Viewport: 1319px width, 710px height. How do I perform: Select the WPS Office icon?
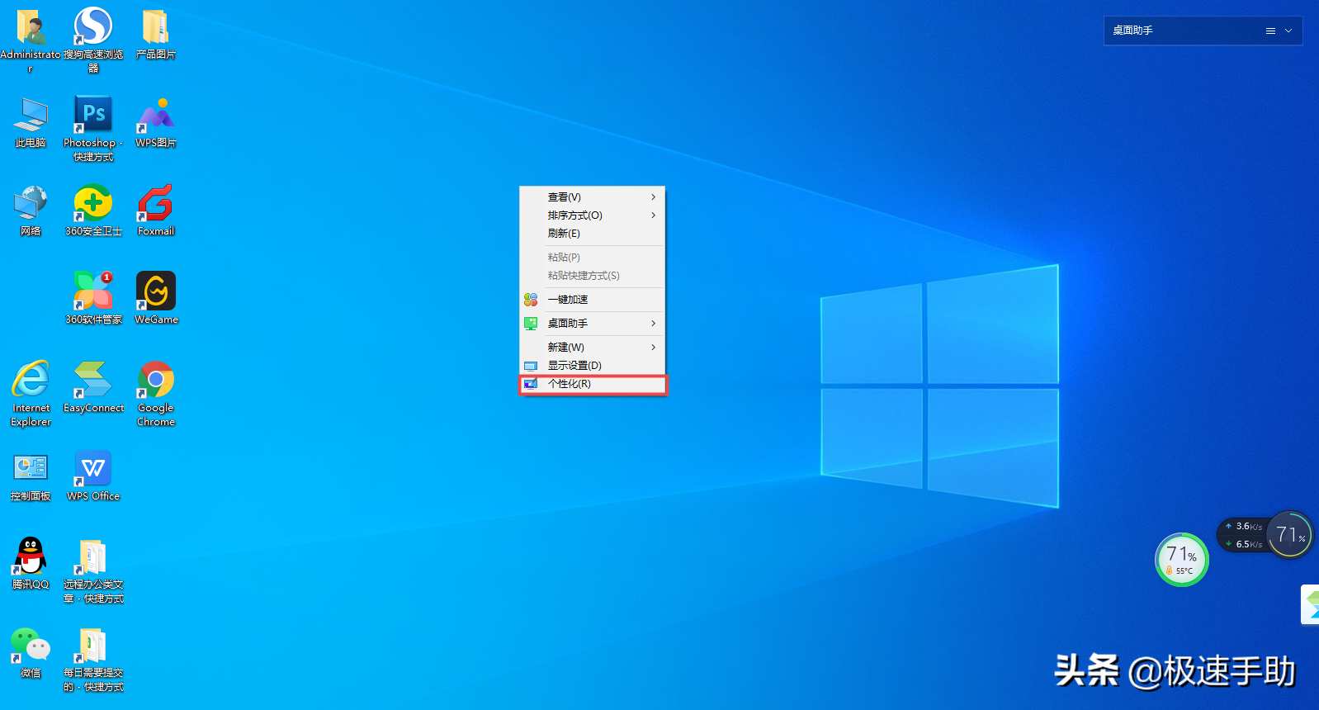click(93, 468)
